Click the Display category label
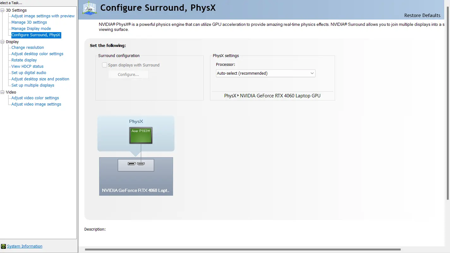This screenshot has width=450, height=253. (x=12, y=42)
